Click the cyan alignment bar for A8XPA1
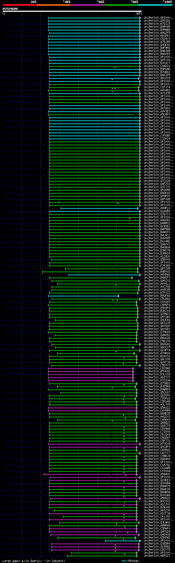Screen dimensions: 175x563 tap(105, 275)
